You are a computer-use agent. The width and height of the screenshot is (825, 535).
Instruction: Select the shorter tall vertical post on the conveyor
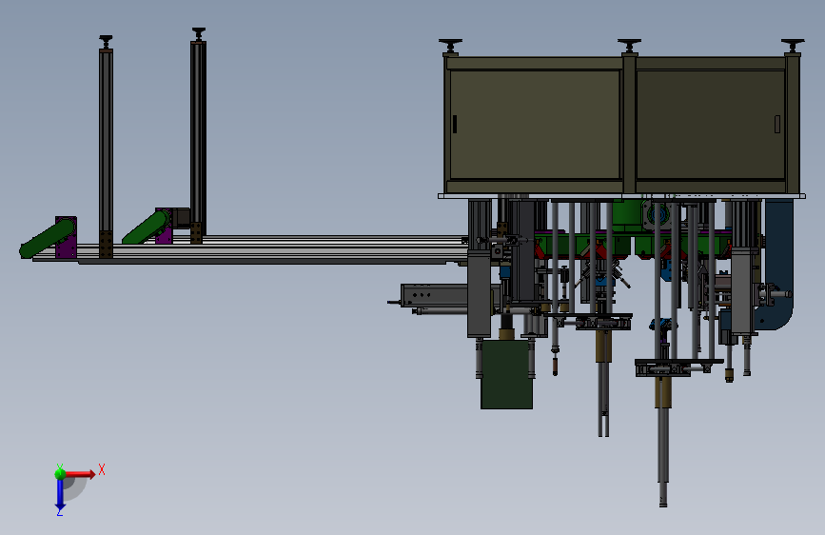point(106,147)
